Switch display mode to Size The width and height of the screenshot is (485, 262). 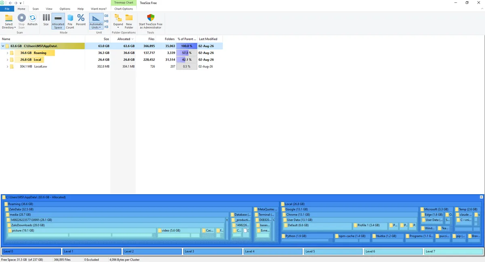point(46,20)
